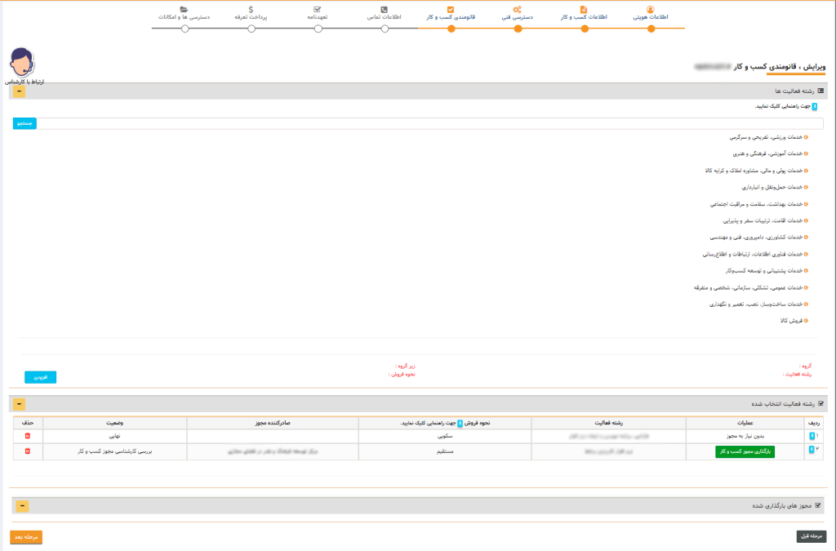Viewport: 836px width, 551px height.
Task: Expand خدمات حمل‌ونقل و انبارداری category
Action: (x=806, y=187)
